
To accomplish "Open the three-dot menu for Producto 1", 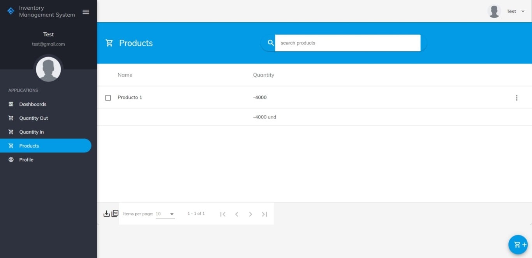I will click(516, 98).
